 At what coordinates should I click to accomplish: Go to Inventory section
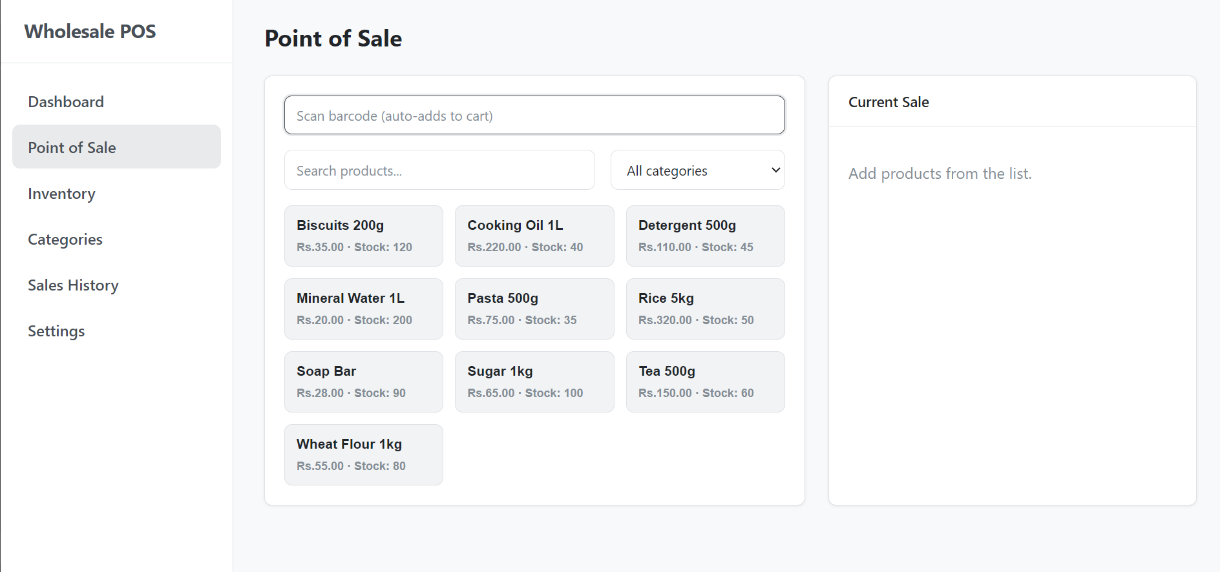pyautogui.click(x=116, y=194)
